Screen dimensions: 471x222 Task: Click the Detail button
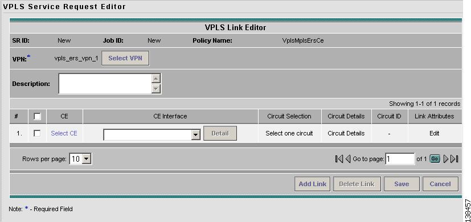click(220, 133)
